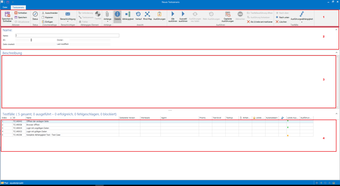340x186 pixels.
Task: Click Auswahl ausführen play icon
Action: pos(183,14)
